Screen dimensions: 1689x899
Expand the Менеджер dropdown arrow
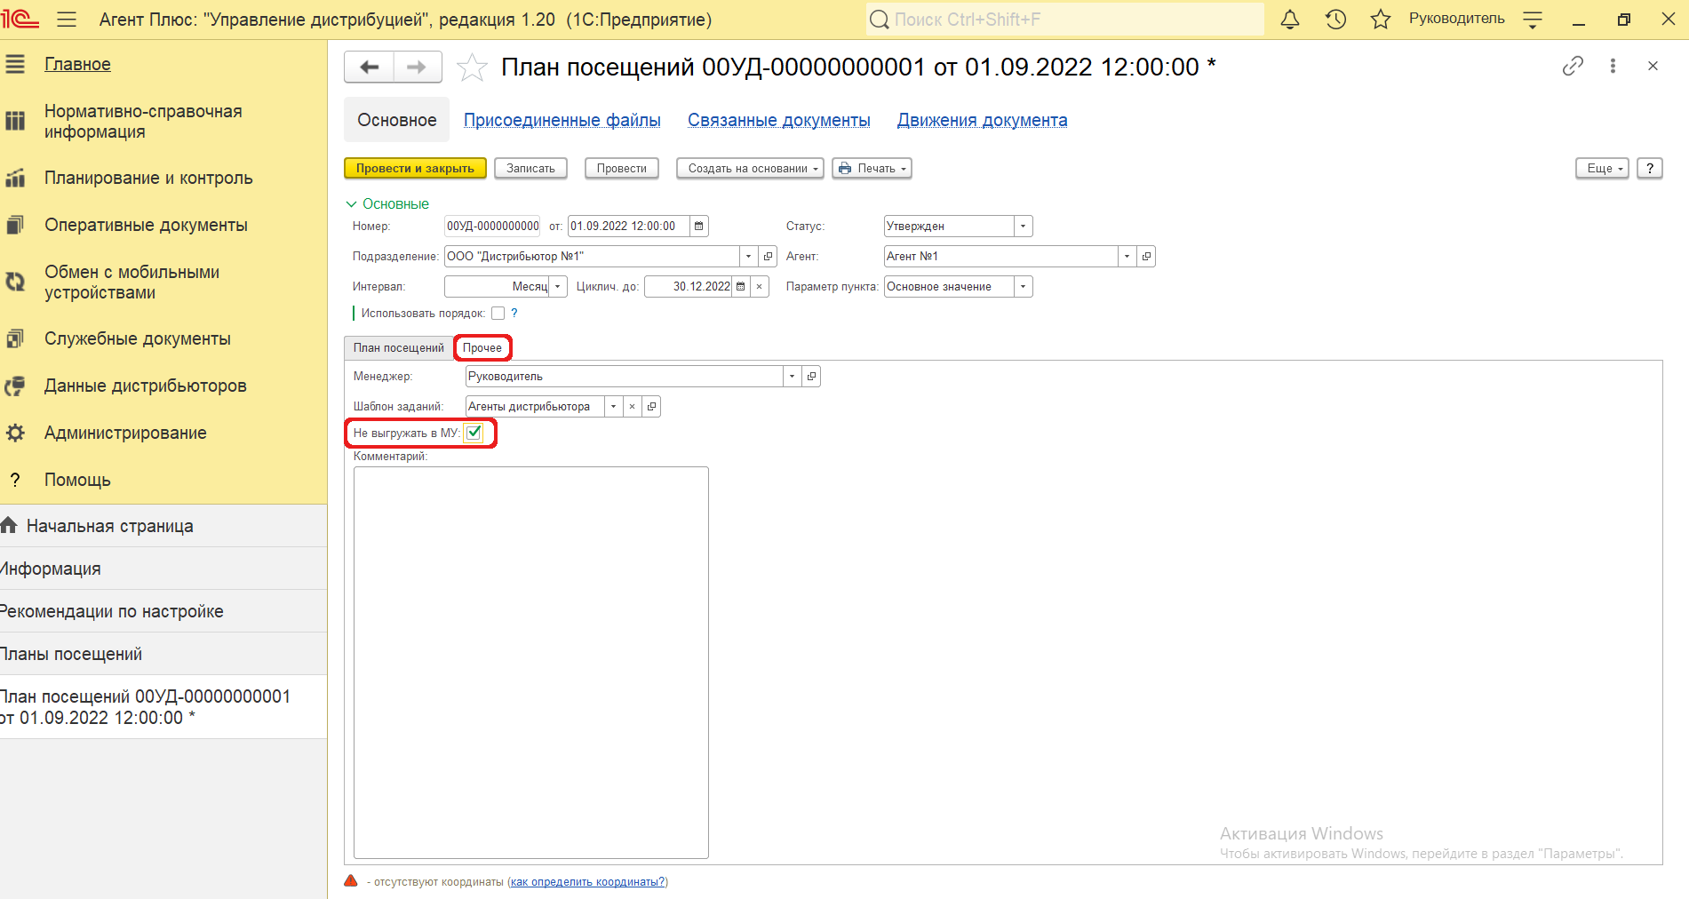pyautogui.click(x=792, y=376)
